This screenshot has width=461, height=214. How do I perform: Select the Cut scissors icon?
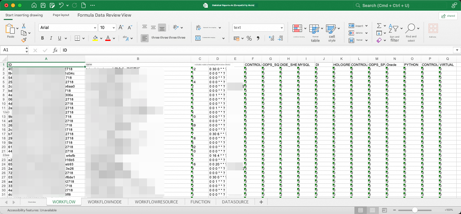click(x=24, y=26)
